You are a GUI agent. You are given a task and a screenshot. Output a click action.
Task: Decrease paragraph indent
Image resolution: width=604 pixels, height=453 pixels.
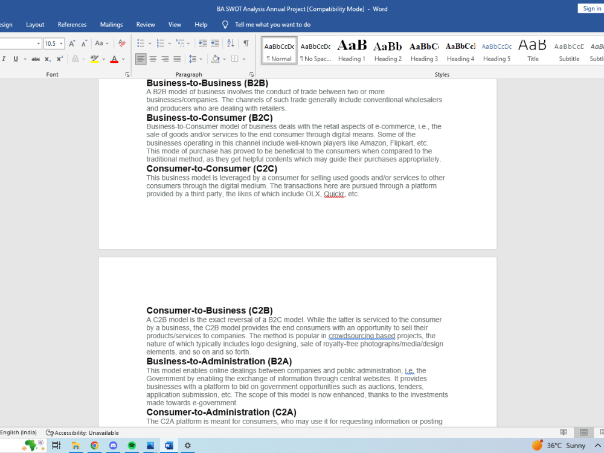[202, 43]
